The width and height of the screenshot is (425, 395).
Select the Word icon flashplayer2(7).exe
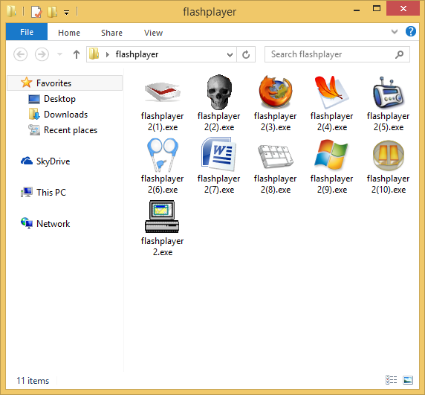pos(219,154)
